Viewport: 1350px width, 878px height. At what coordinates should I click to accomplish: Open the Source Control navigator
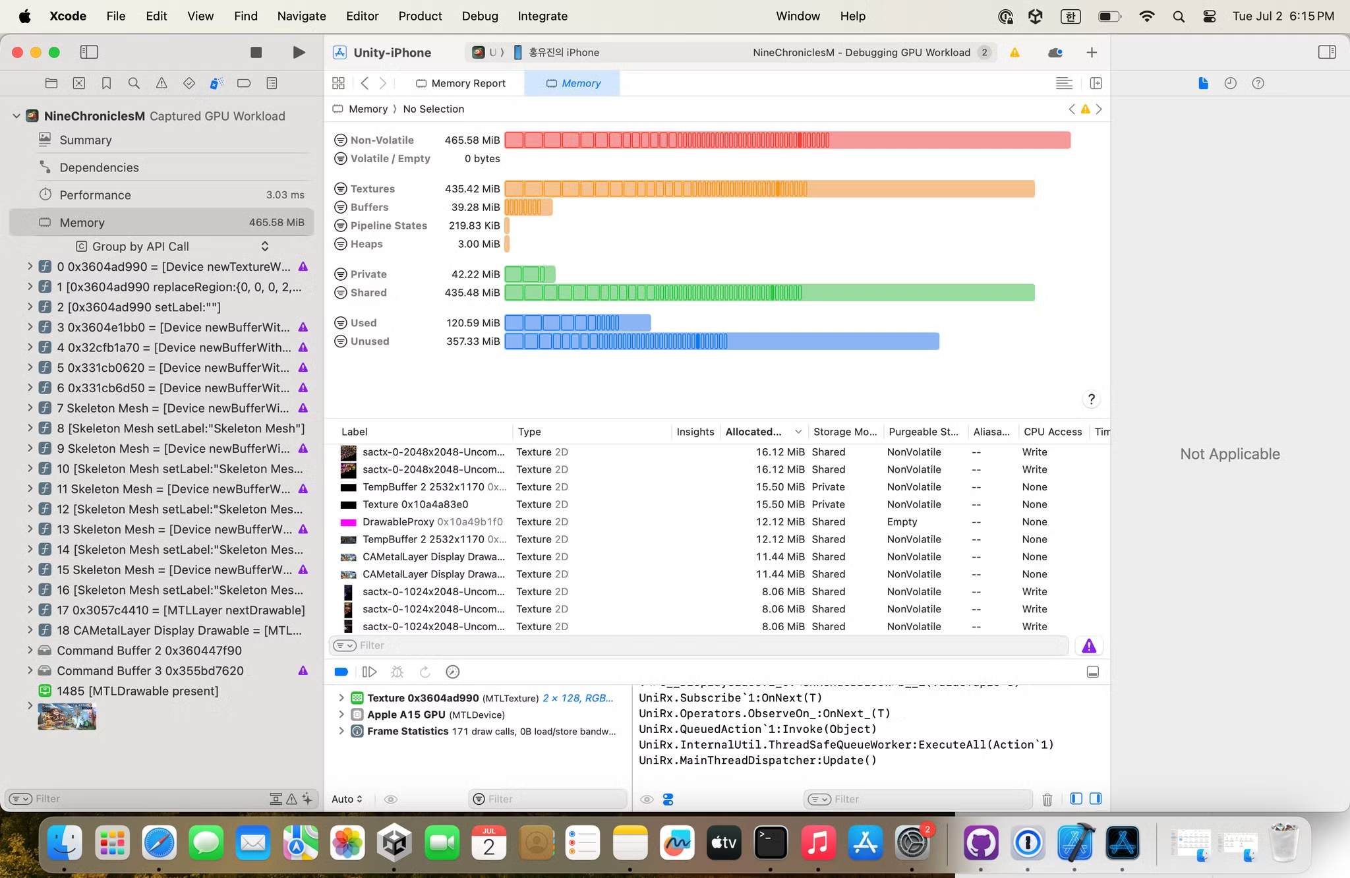click(x=79, y=83)
